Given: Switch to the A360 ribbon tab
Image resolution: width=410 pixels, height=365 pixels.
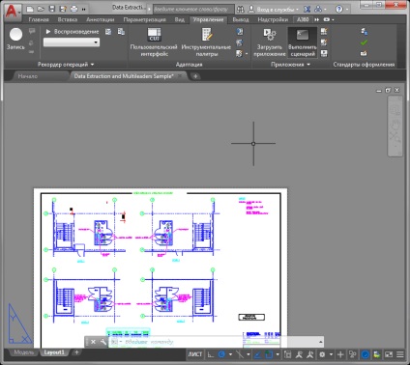Looking at the screenshot, I should pyautogui.click(x=303, y=19).
